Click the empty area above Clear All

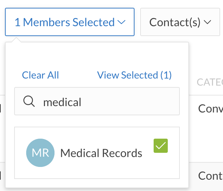[x=97, y=56]
